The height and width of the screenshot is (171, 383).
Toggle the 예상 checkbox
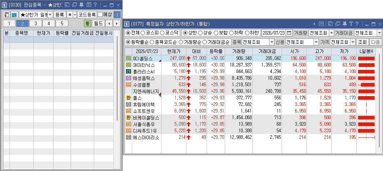coord(100,15)
